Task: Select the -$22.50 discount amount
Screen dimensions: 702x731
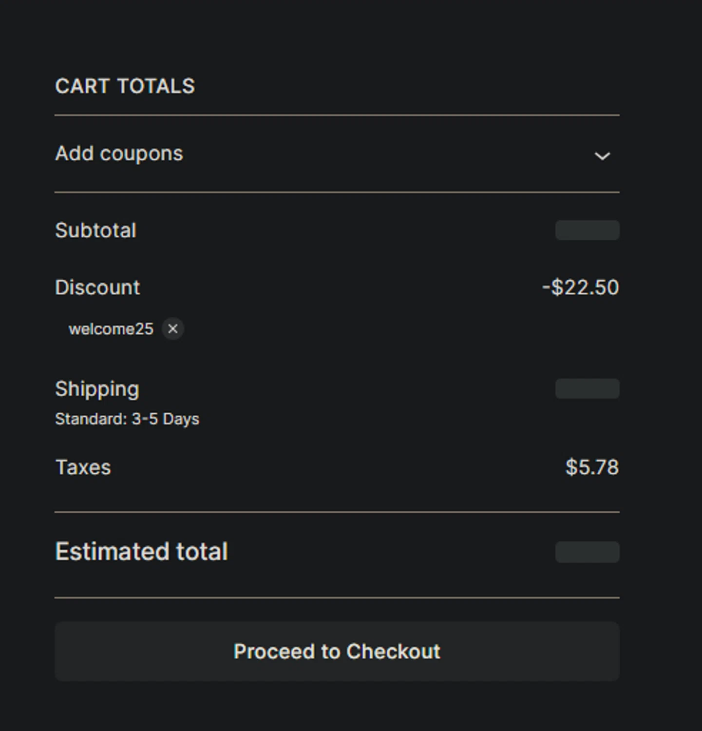Action: click(581, 287)
